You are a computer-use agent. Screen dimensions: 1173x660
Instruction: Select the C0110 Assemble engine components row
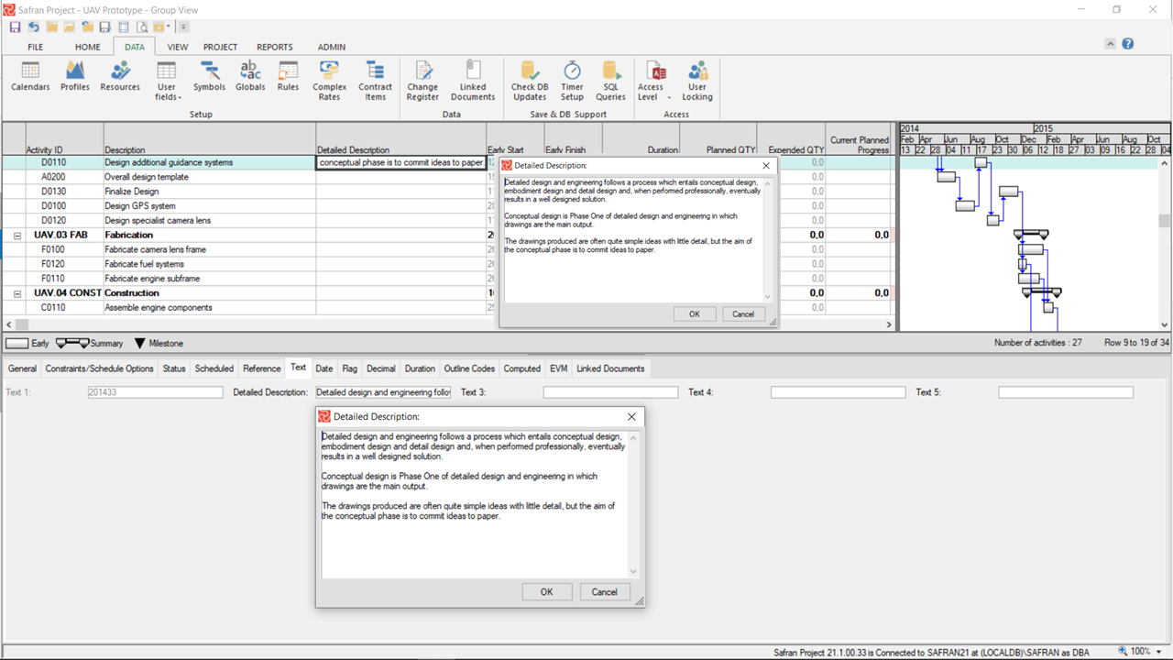coord(447,308)
